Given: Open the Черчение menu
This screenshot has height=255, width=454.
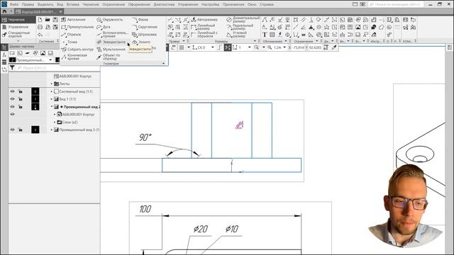Looking at the screenshot, I should (x=91, y=4).
